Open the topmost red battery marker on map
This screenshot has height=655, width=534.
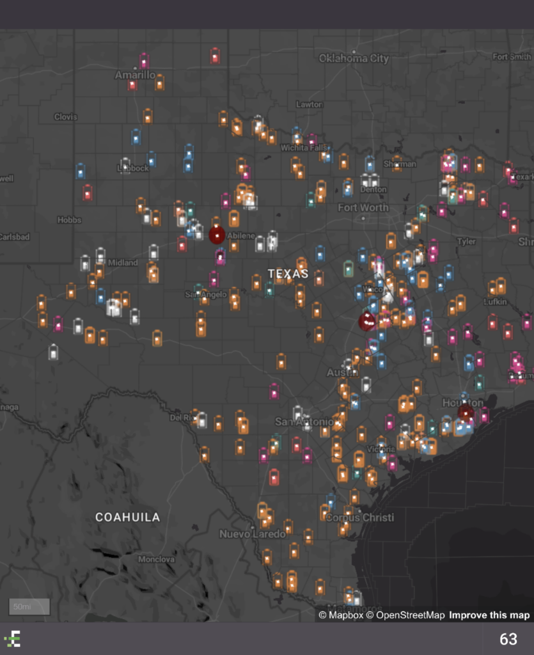(215, 56)
